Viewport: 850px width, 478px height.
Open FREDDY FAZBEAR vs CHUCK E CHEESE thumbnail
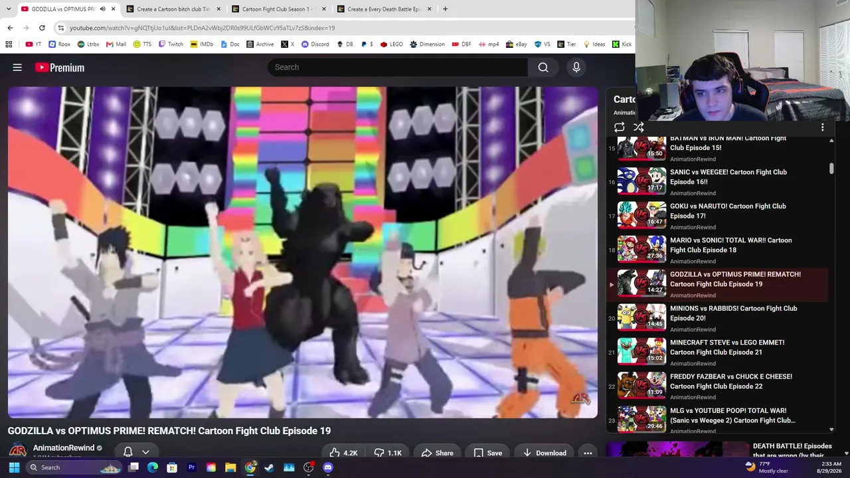pos(641,385)
